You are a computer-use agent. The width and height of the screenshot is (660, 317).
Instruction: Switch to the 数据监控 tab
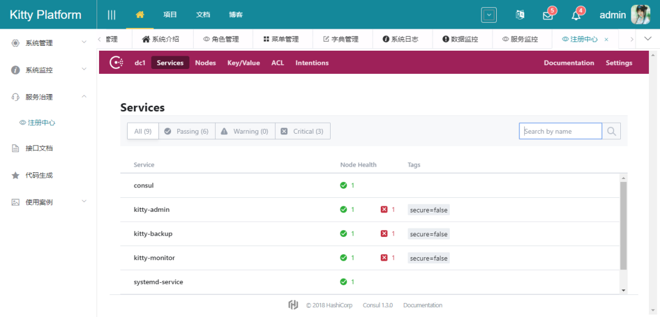click(461, 40)
